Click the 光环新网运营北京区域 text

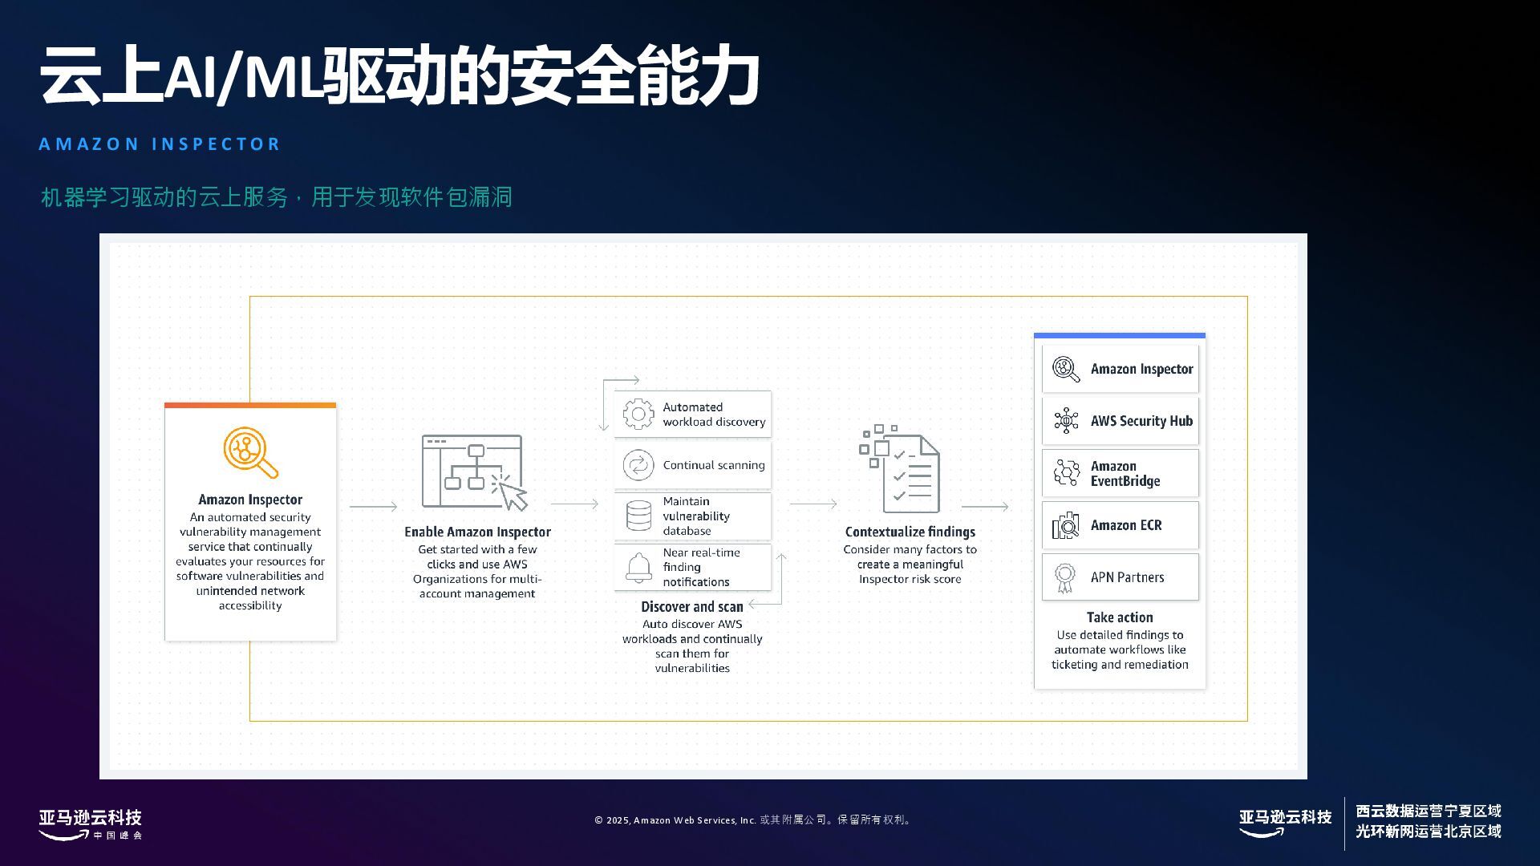click(x=1429, y=832)
